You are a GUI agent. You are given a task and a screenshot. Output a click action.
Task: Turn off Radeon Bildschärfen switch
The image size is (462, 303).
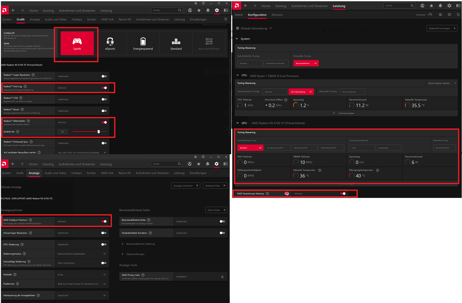pos(104,122)
